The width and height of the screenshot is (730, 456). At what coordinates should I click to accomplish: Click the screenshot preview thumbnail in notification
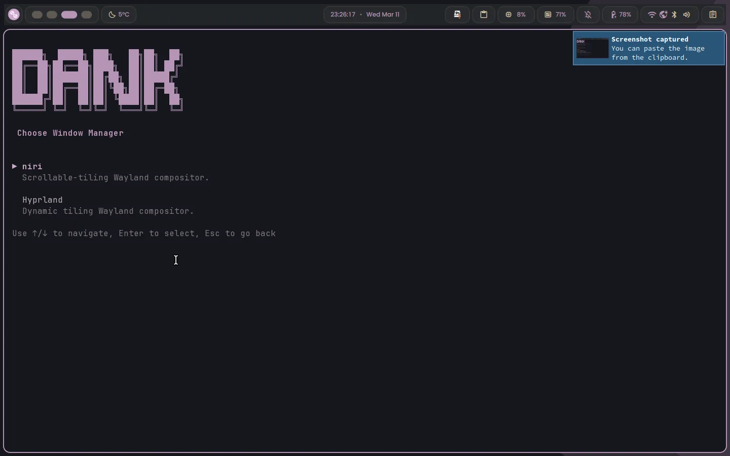(592, 48)
